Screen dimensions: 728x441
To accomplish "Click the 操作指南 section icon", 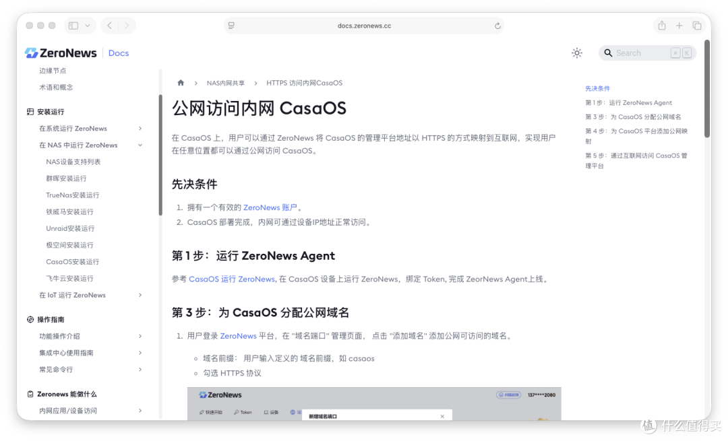I will point(30,320).
